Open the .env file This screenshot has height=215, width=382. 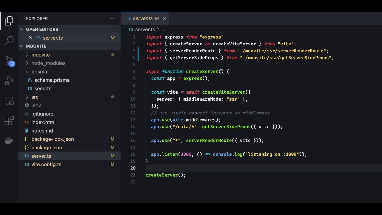tap(70, 105)
